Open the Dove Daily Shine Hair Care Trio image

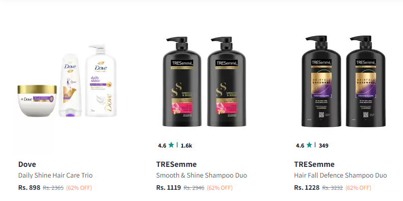[x=67, y=81]
